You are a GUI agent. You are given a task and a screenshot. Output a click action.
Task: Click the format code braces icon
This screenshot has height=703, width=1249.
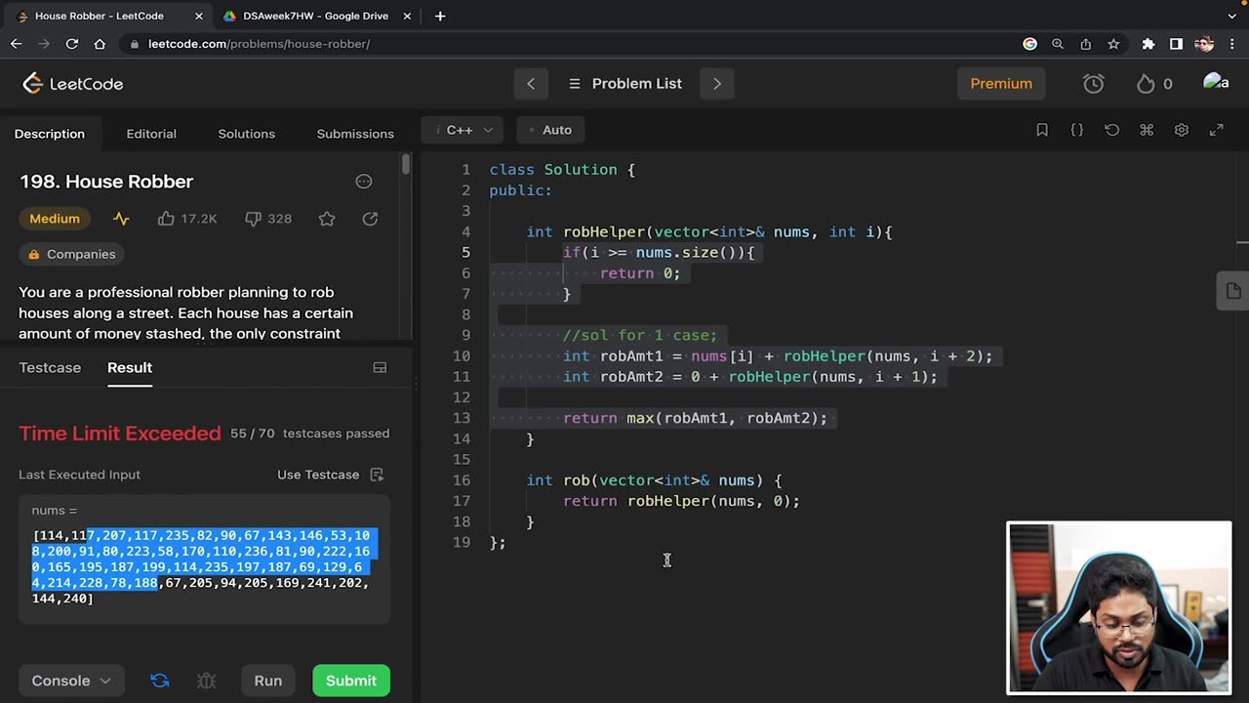coord(1077,130)
